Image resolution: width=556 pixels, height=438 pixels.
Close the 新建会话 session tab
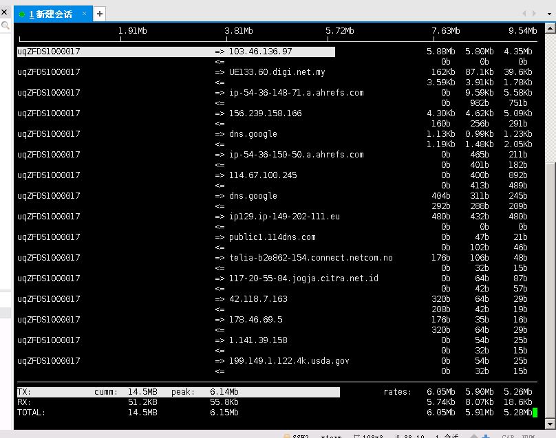[x=85, y=14]
